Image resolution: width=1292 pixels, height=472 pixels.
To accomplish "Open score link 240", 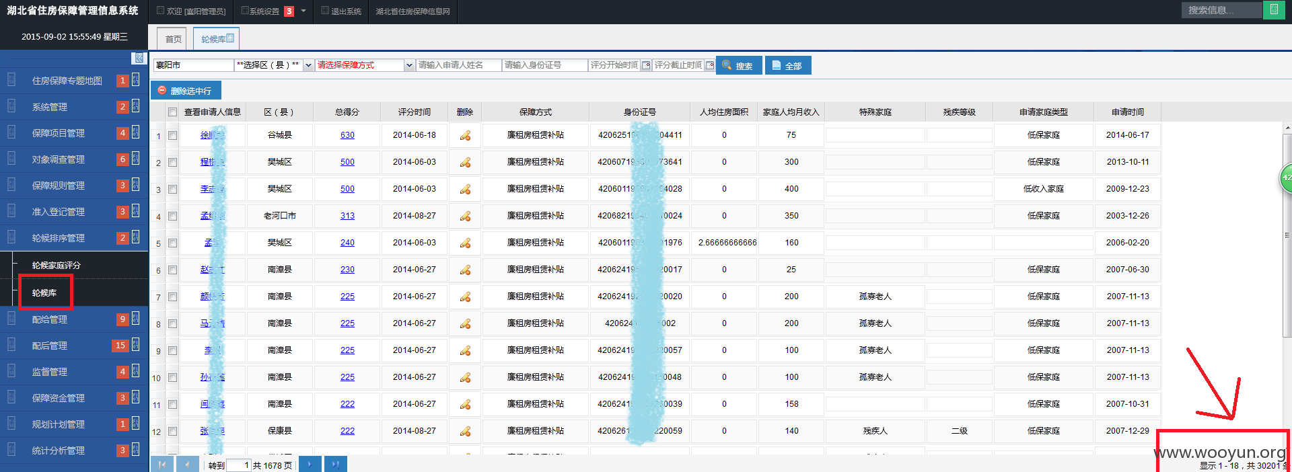I will pyautogui.click(x=347, y=243).
